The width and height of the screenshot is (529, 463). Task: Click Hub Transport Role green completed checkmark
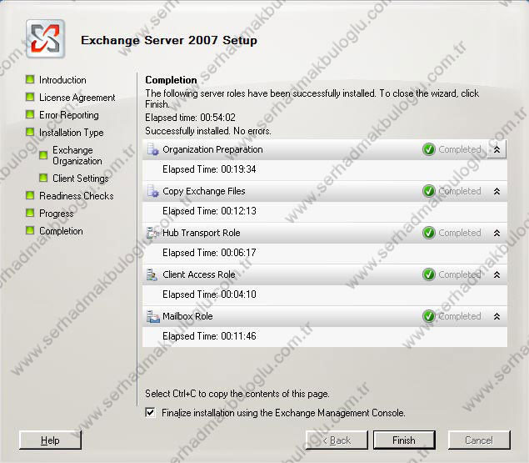(429, 233)
